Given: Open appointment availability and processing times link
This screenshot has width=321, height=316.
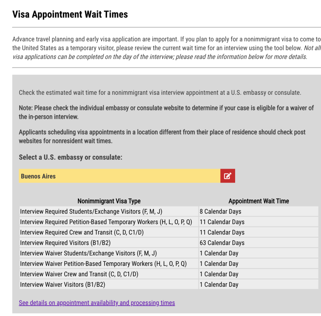Looking at the screenshot, I should point(97,303).
